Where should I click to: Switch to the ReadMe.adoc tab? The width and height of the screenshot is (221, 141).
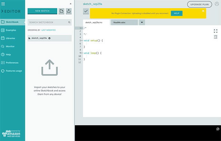124,22
